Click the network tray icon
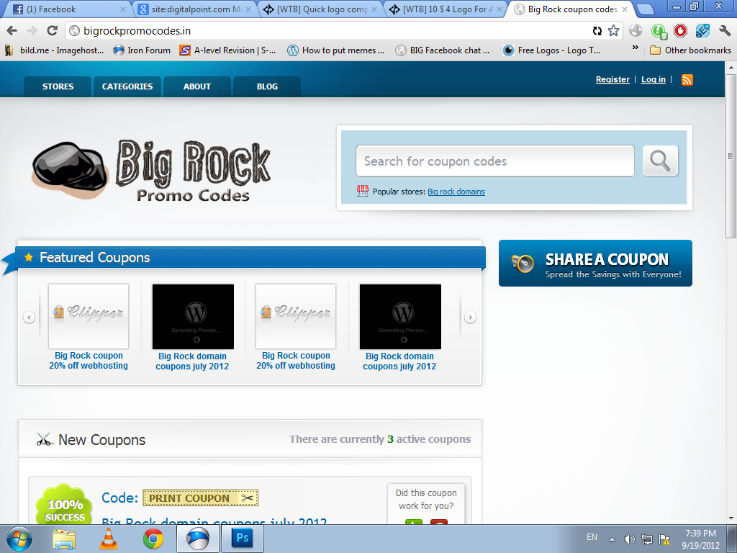 tap(647, 539)
